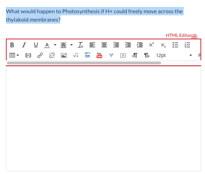The width and height of the screenshot is (205, 174).
Task: Click the blue V integration icon
Action: pos(111,55)
